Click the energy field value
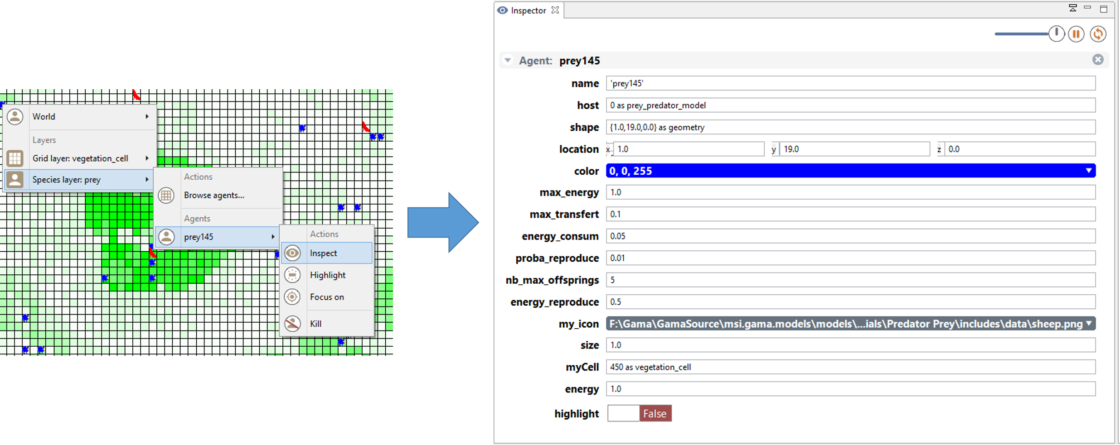Screen dimensions: 1120x445 click(x=851, y=389)
